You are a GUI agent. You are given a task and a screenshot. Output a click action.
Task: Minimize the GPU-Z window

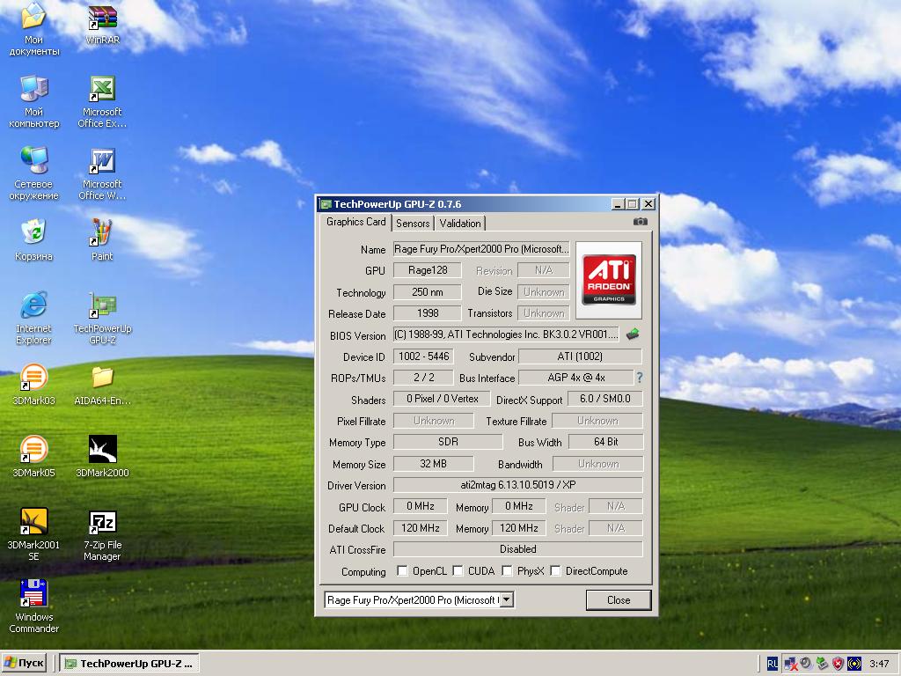coord(618,204)
